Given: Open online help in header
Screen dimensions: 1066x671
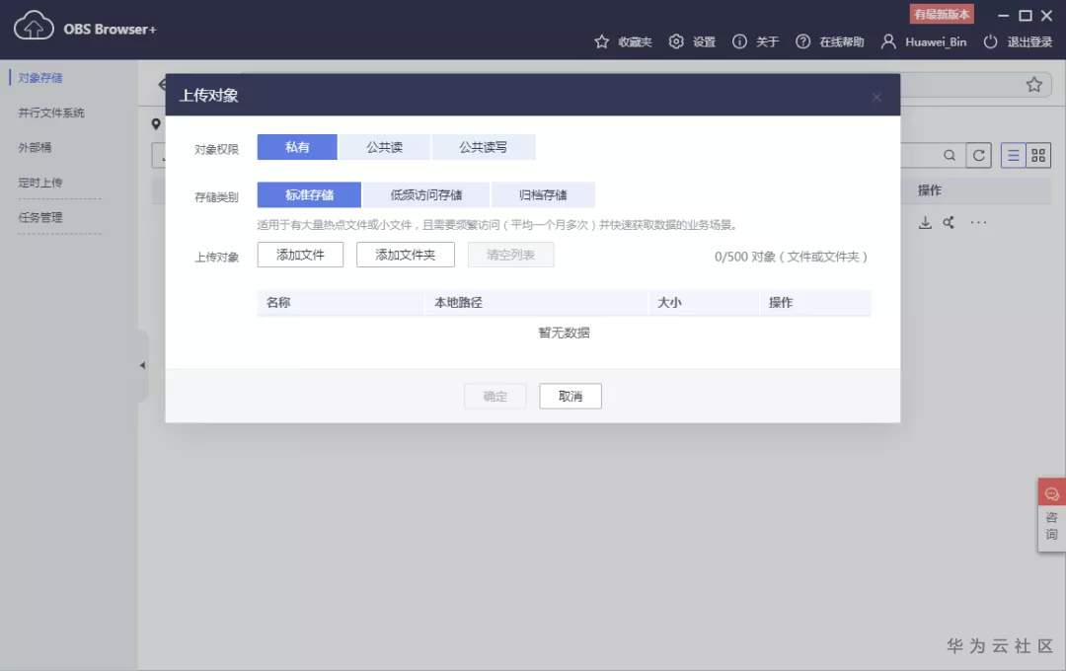Looking at the screenshot, I should coord(829,42).
